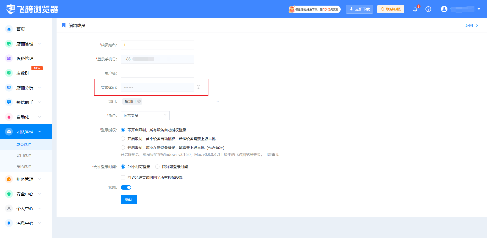The image size is (487, 238).
Task: Select 开启限制，首个设备自动授权 radio option
Action: tap(123, 139)
